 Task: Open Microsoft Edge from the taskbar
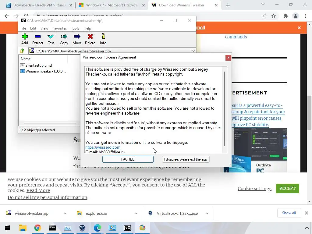[97, 228]
